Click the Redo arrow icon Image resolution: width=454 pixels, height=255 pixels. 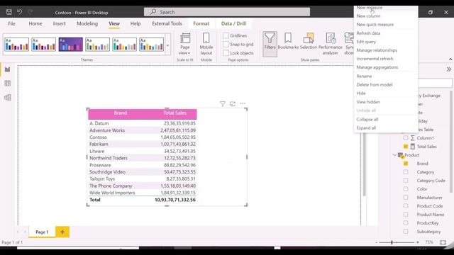(30, 12)
